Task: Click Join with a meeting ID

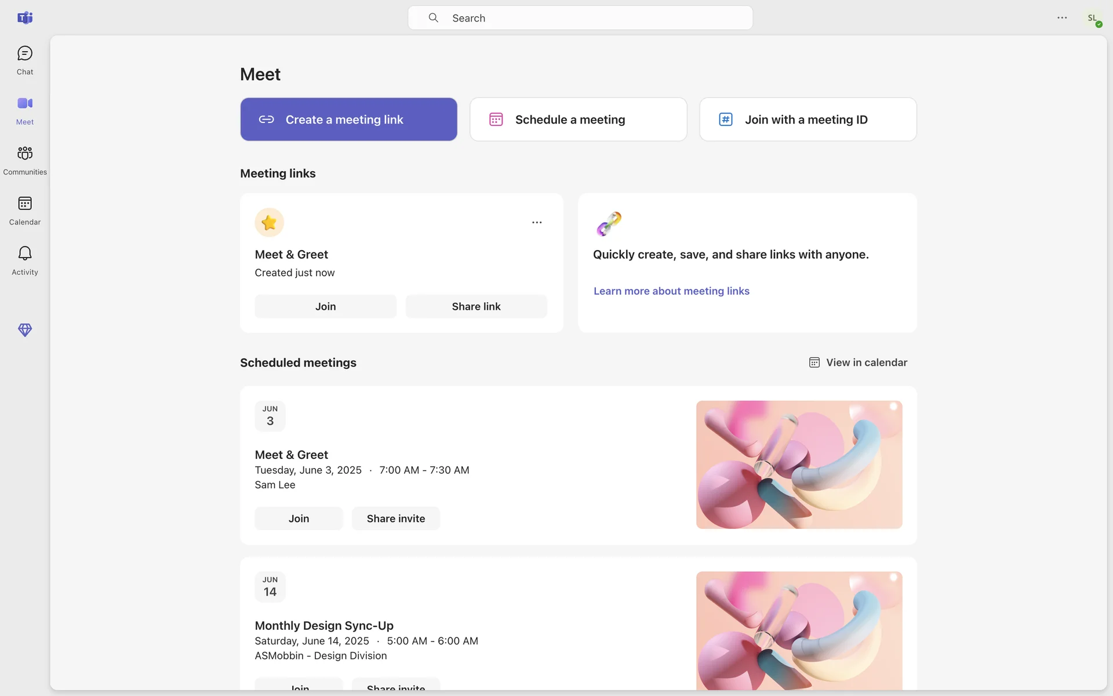Action: (808, 119)
